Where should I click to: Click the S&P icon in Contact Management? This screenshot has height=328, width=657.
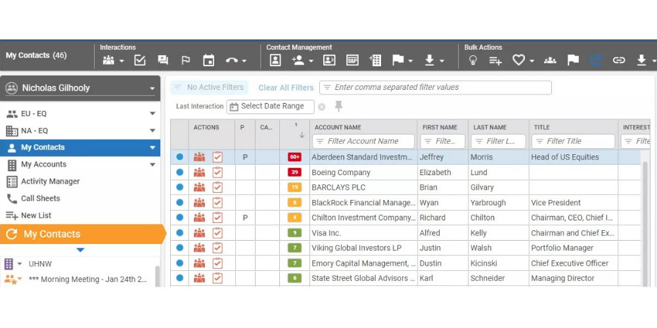(353, 60)
